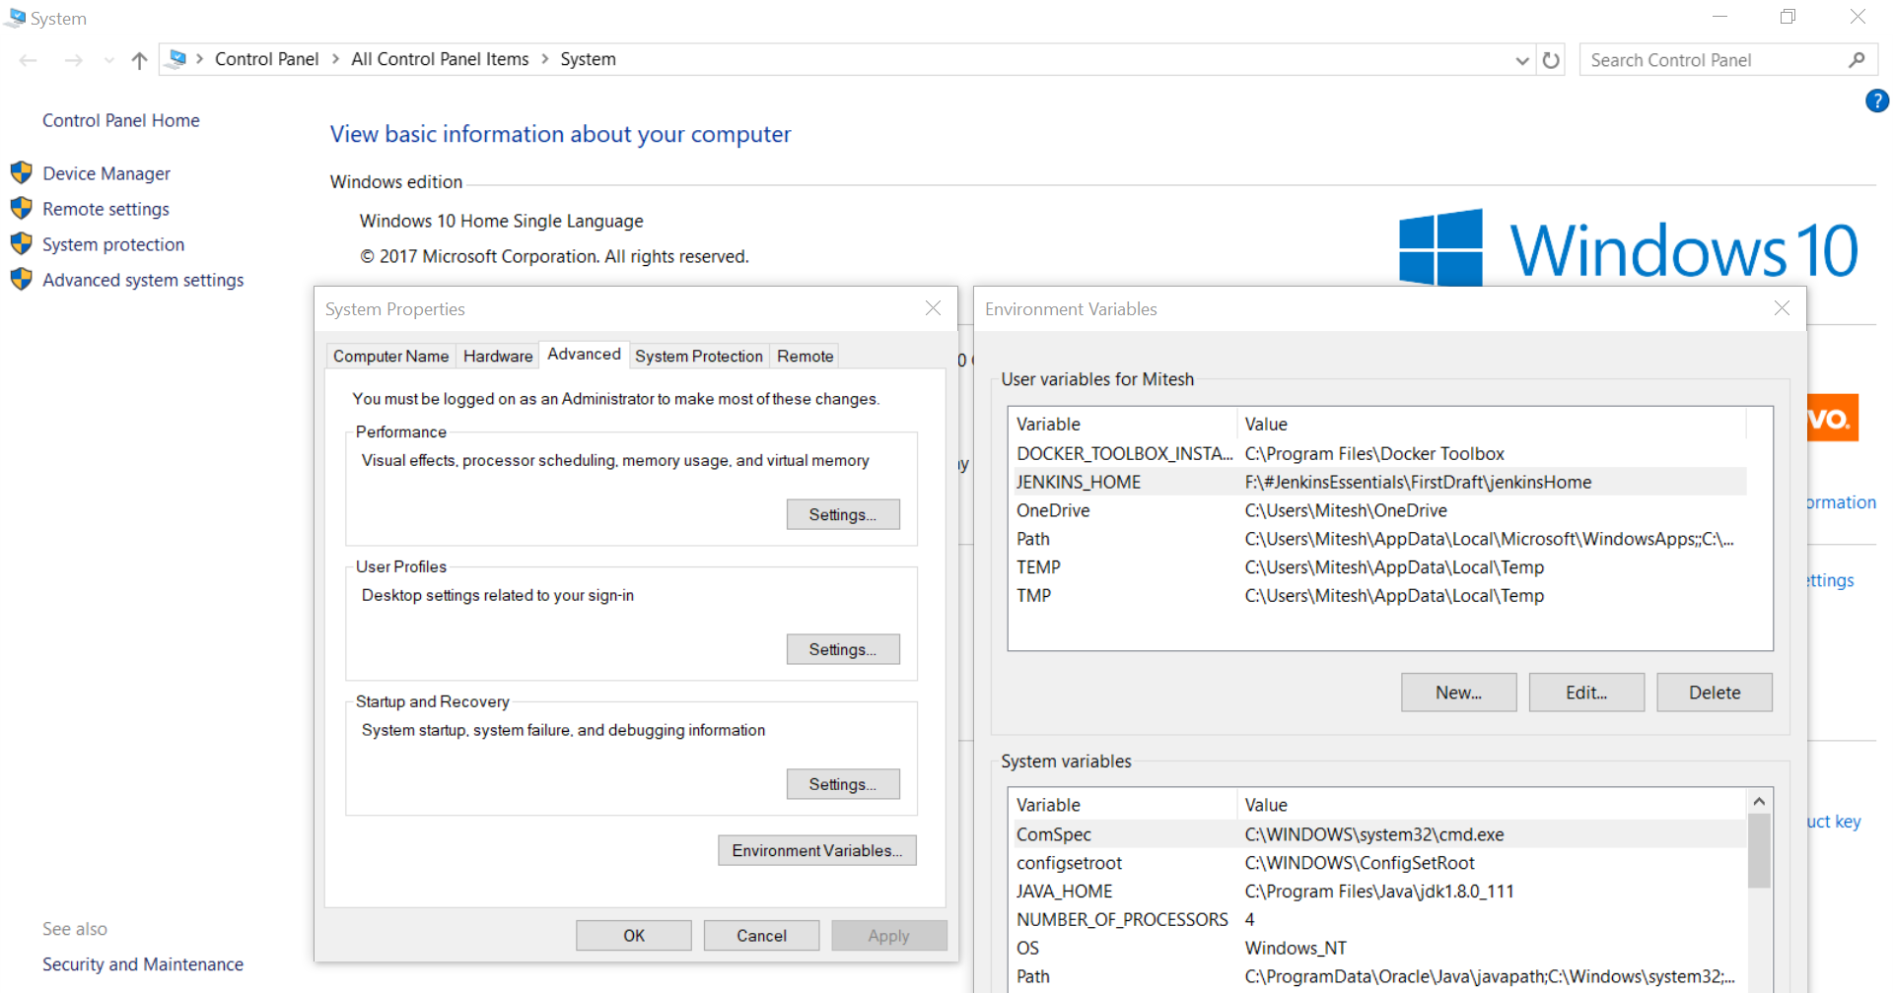Click the computer icon in address bar
This screenshot has height=993, width=1893.
click(x=176, y=58)
